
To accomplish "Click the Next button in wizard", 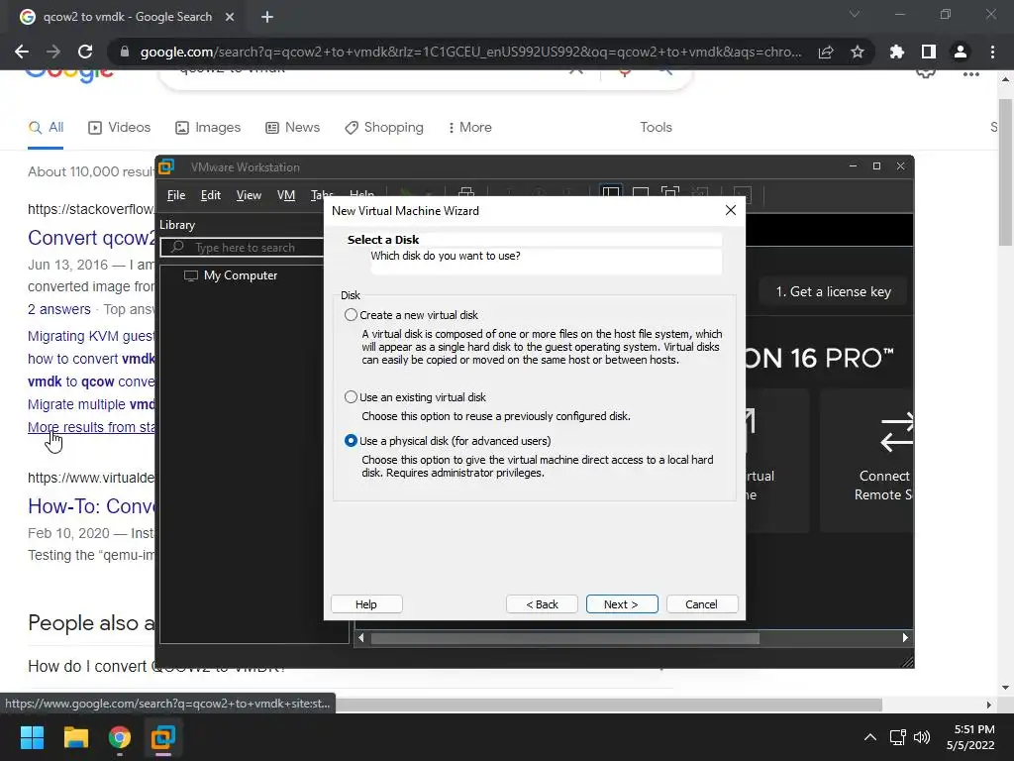I will (622, 603).
